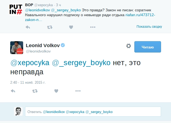The width and height of the screenshot is (171, 123).
Task: Reply to the BOP tweet at top
Action: pyautogui.click(x=28, y=27)
